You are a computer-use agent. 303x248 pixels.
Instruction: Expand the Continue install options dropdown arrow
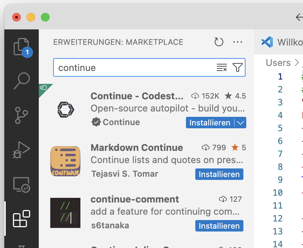pyautogui.click(x=241, y=123)
